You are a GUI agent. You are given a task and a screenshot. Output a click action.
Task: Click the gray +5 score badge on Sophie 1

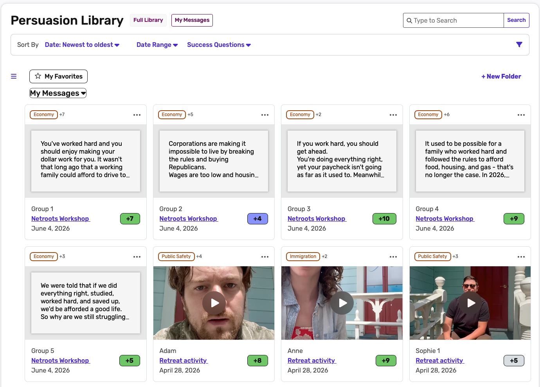(x=514, y=361)
